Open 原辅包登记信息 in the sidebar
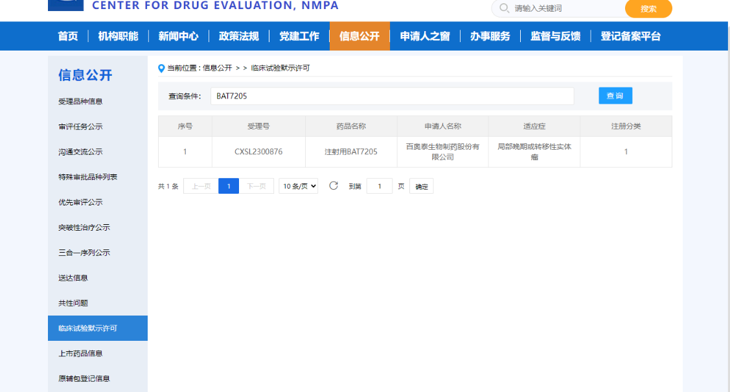730x392 pixels. pyautogui.click(x=84, y=378)
